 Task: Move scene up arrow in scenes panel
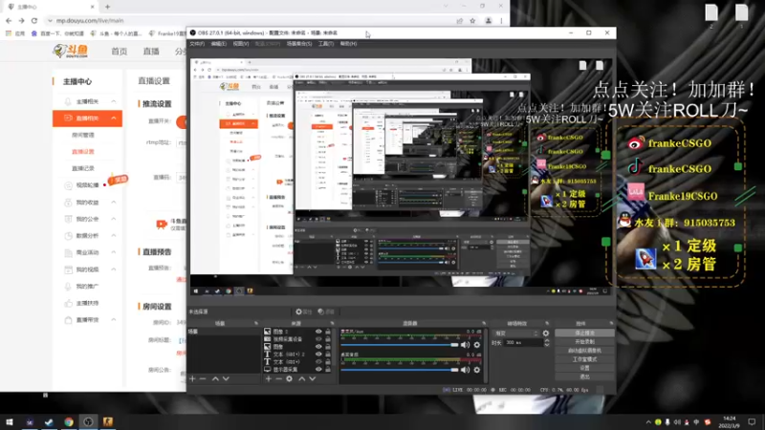215,378
